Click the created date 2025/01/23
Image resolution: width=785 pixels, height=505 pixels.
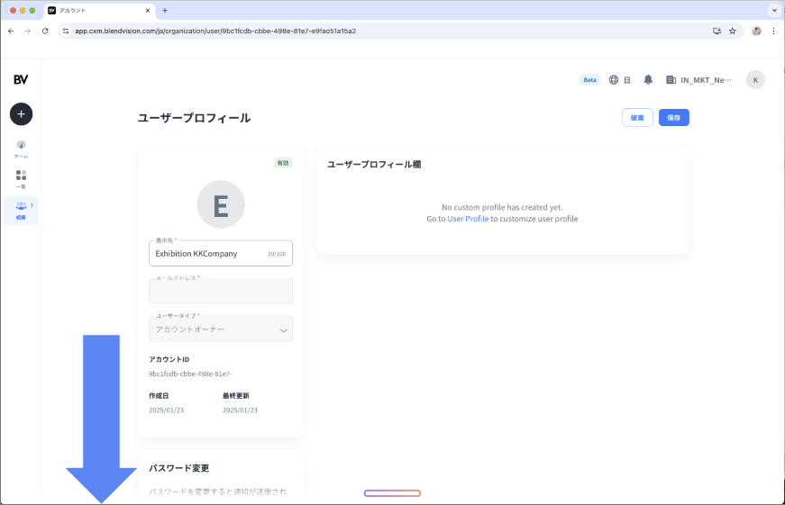166,410
